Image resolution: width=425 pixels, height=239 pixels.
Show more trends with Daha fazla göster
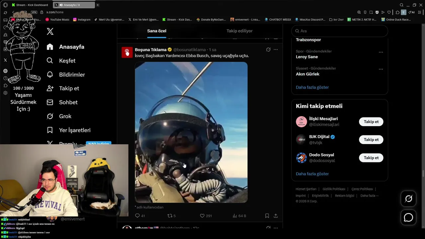[x=312, y=87]
